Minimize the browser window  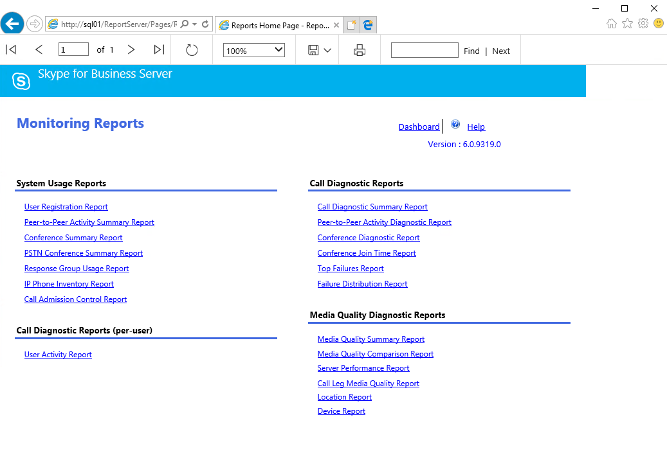(x=596, y=8)
